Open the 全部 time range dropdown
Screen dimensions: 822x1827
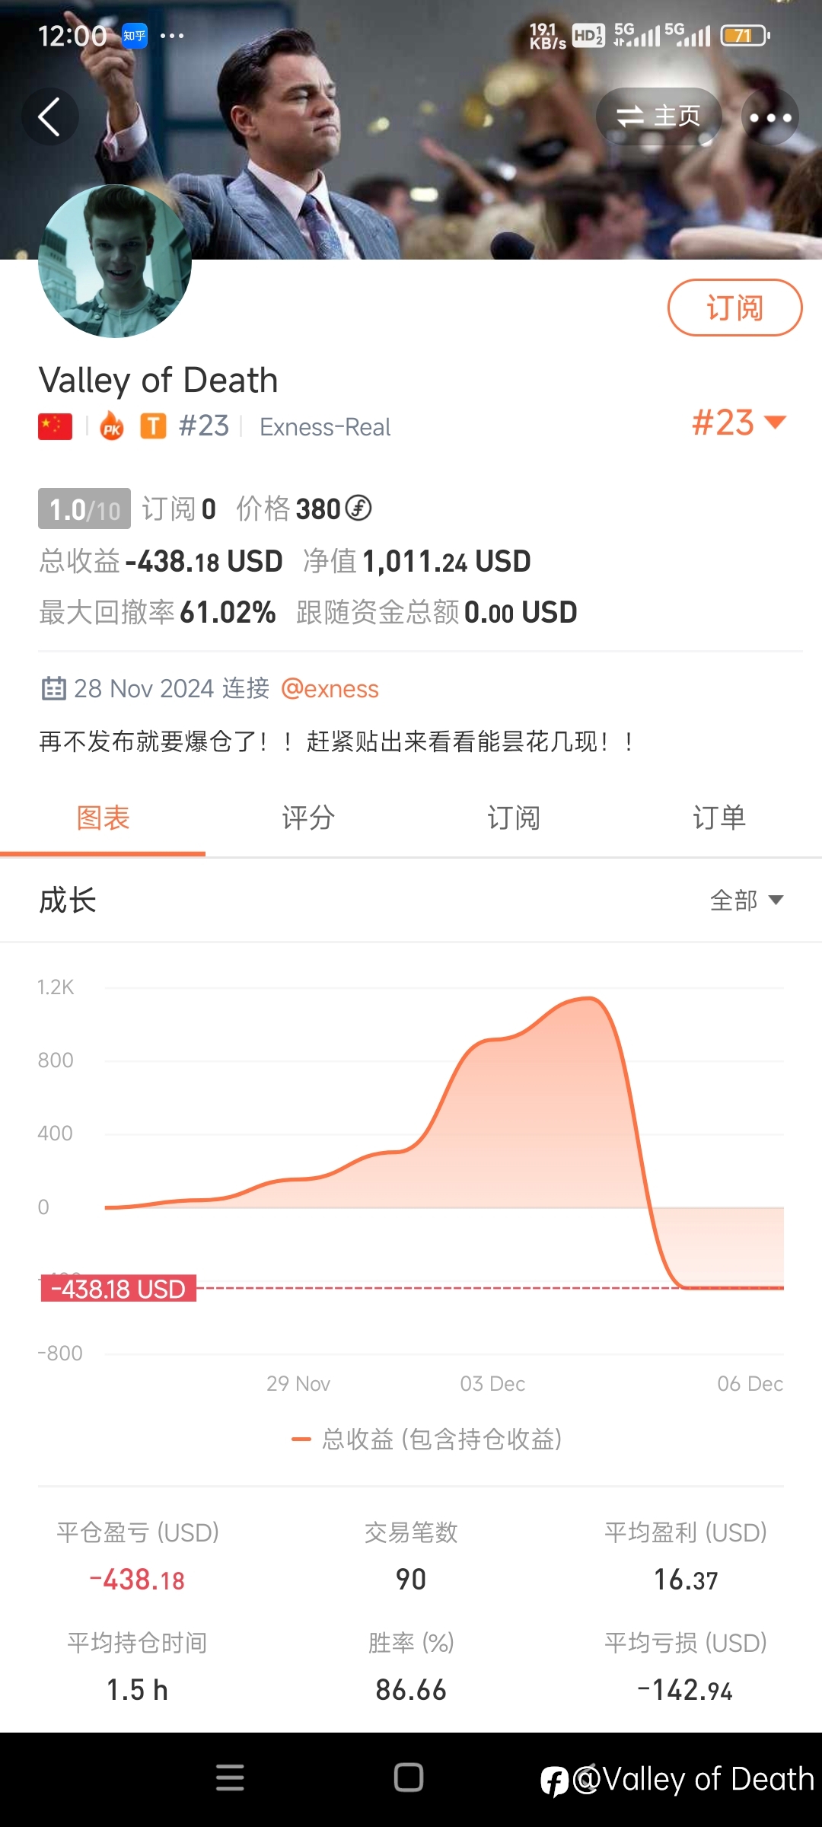[747, 901]
